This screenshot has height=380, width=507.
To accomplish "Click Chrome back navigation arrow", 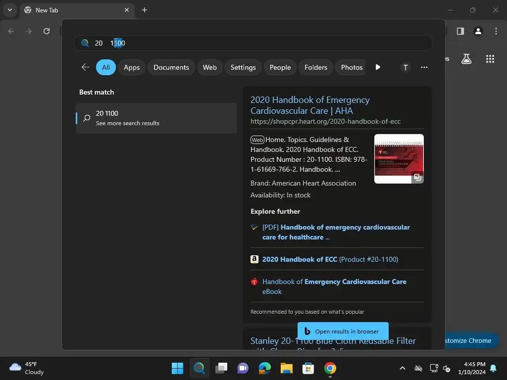I will pyautogui.click(x=11, y=31).
